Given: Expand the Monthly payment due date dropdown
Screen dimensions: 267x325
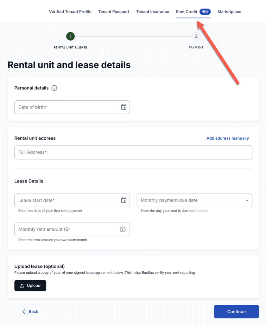Looking at the screenshot, I should tap(247, 201).
